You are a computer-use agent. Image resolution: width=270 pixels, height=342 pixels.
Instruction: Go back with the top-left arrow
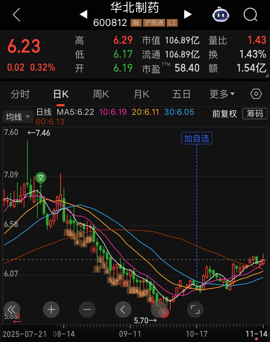(17, 15)
